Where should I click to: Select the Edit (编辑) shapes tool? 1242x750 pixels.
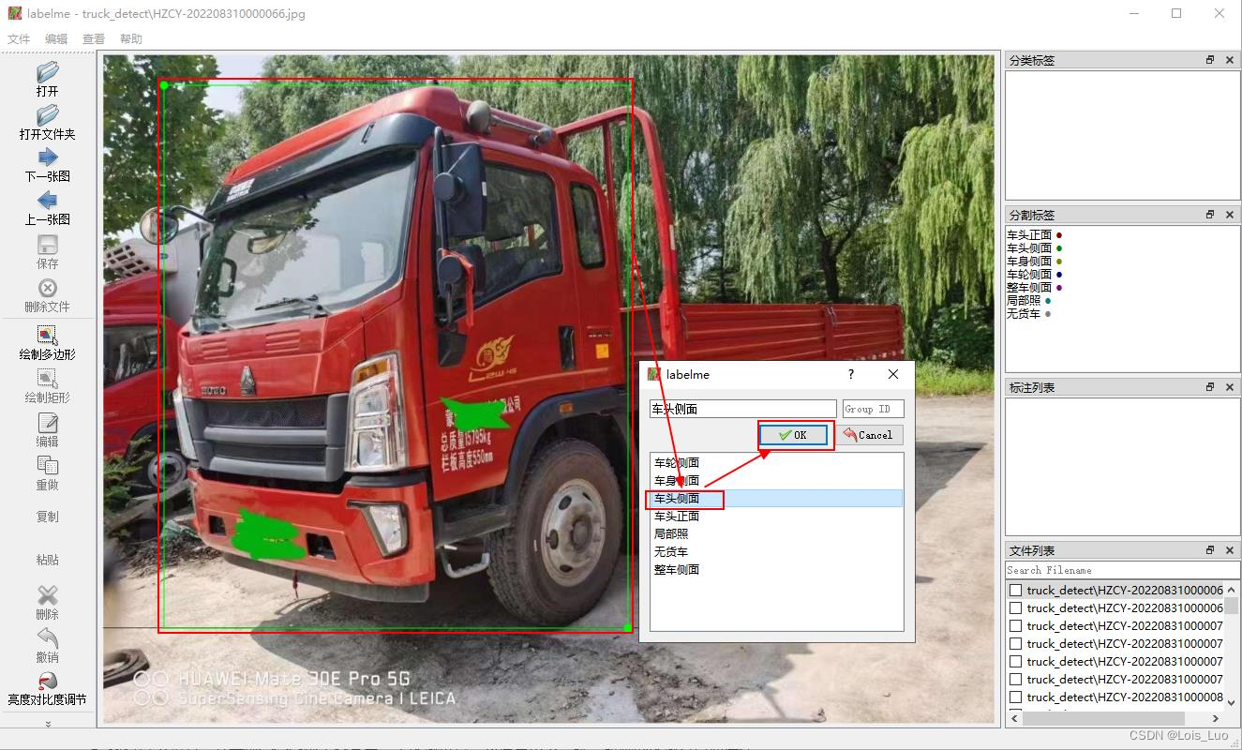point(47,429)
